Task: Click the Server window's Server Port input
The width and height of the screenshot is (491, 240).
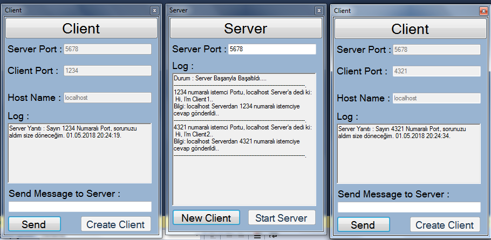Action: pyautogui.click(x=271, y=49)
